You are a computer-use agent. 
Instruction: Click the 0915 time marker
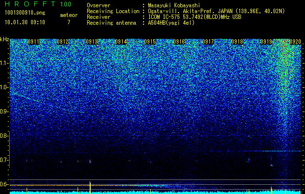click(150, 42)
